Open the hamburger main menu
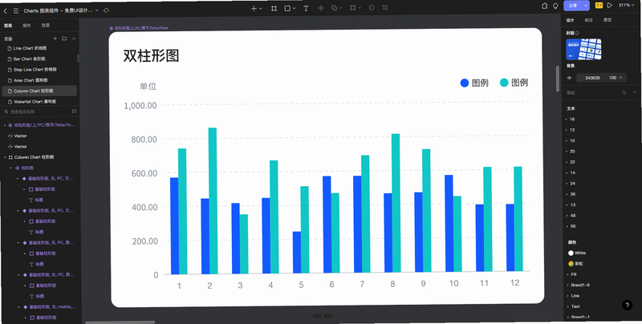The image size is (642, 324). coord(16,11)
